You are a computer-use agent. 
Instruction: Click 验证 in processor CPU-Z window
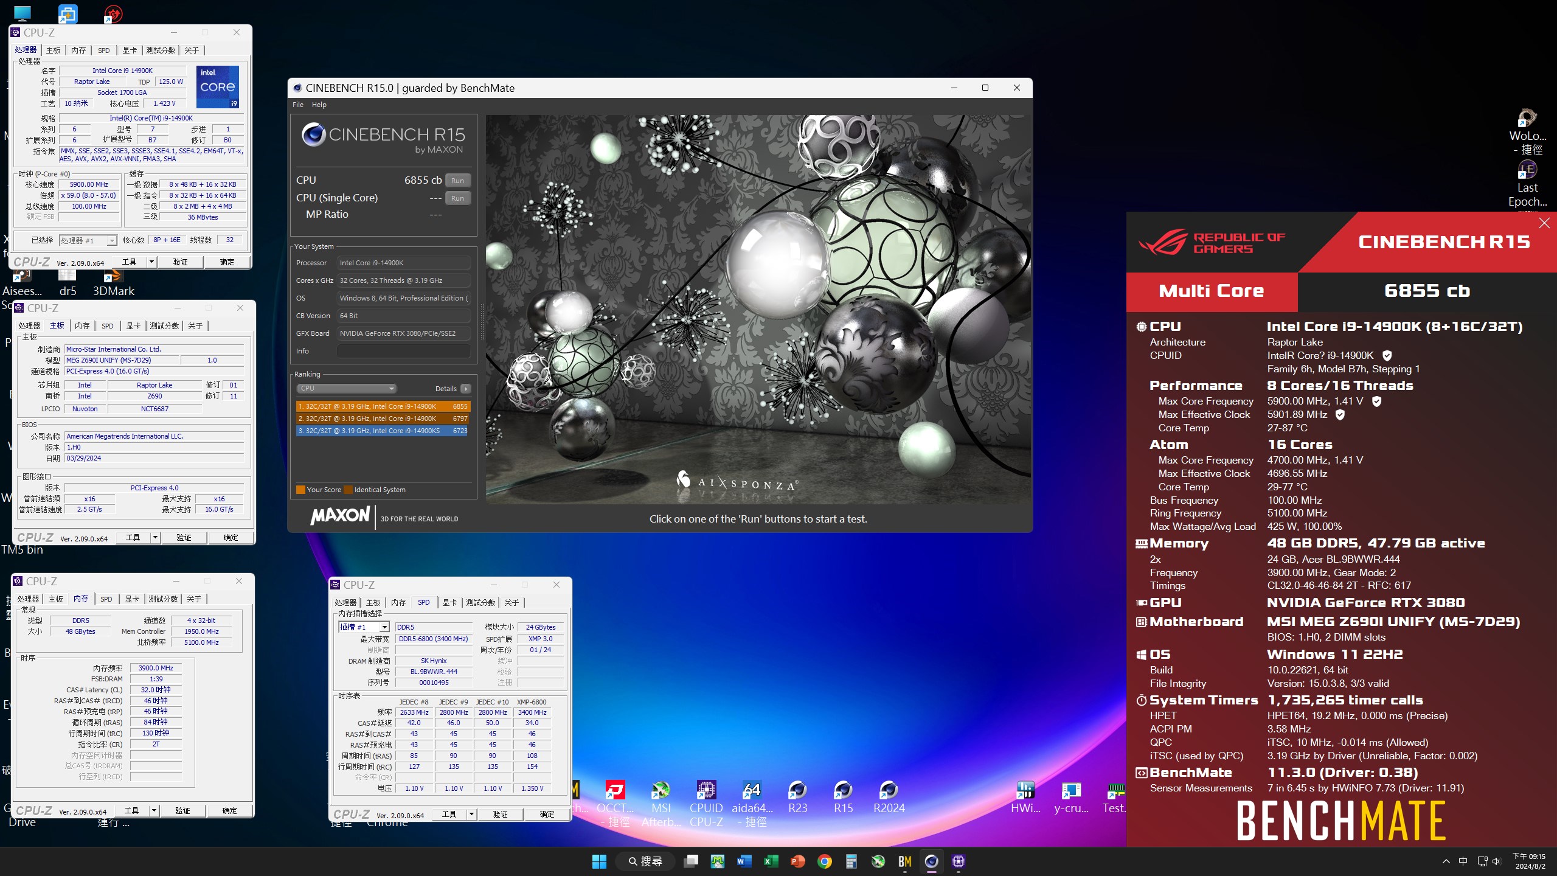(x=180, y=262)
